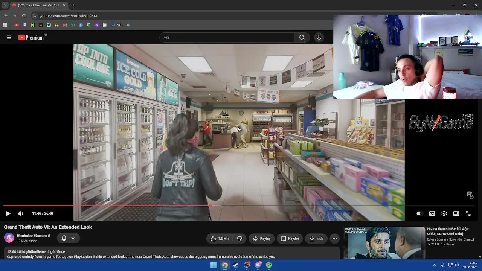Open the Chrome apps grid shortcut
This screenshot has height=271, width=482.
pos(5,25)
